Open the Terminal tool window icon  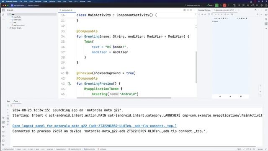[x=3, y=141]
